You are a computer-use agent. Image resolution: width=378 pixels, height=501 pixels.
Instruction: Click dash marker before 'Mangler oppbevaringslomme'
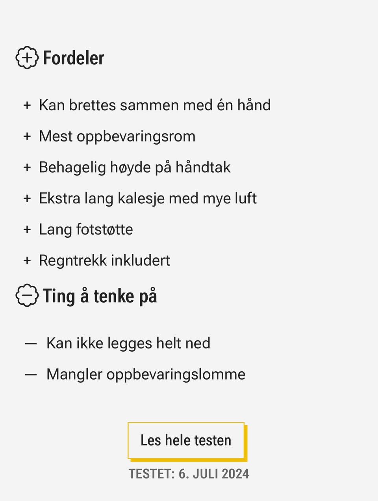pyautogui.click(x=31, y=374)
